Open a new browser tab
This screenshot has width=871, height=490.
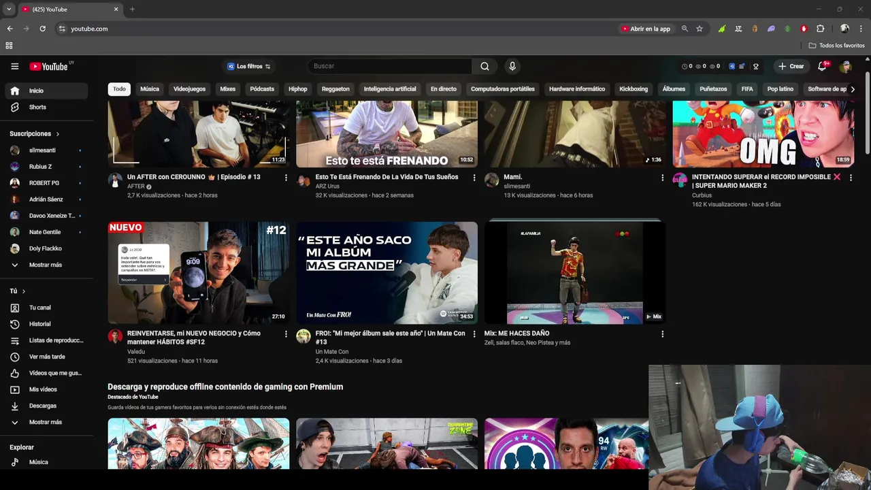pyautogui.click(x=132, y=9)
